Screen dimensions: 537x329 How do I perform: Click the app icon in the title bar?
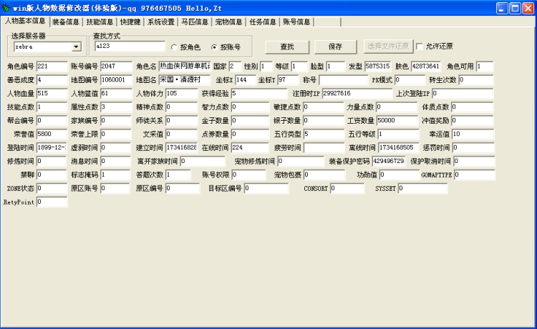coord(6,8)
